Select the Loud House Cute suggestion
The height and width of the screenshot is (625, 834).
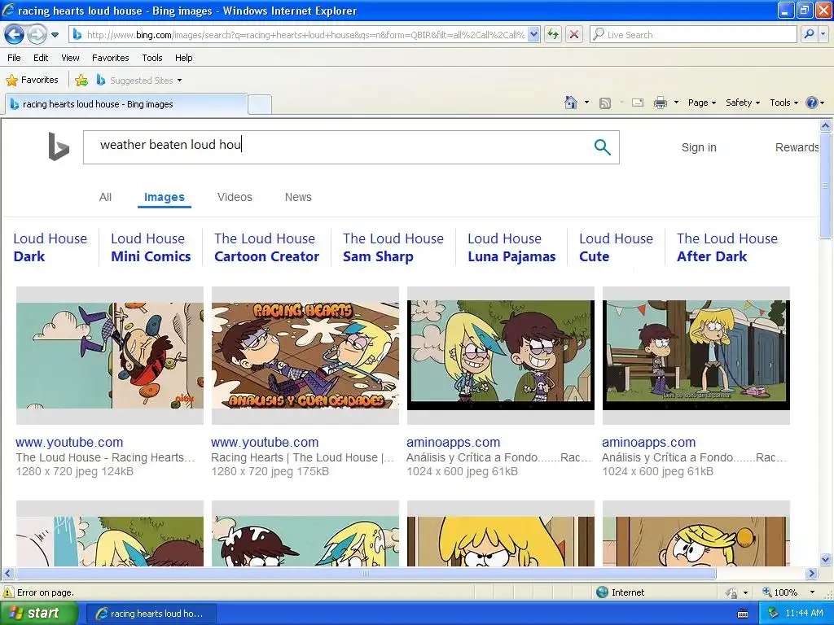616,247
